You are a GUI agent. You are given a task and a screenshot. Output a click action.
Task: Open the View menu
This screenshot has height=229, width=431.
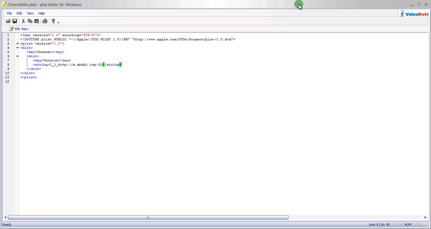point(30,13)
